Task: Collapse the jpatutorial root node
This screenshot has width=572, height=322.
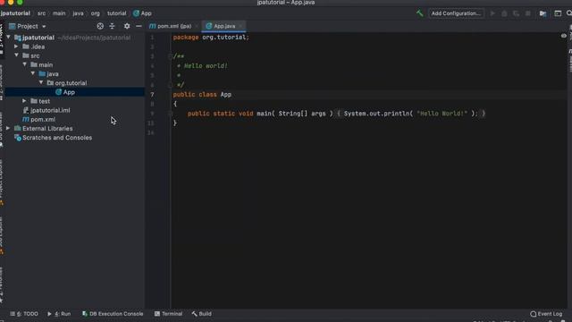Action: tap(8, 38)
